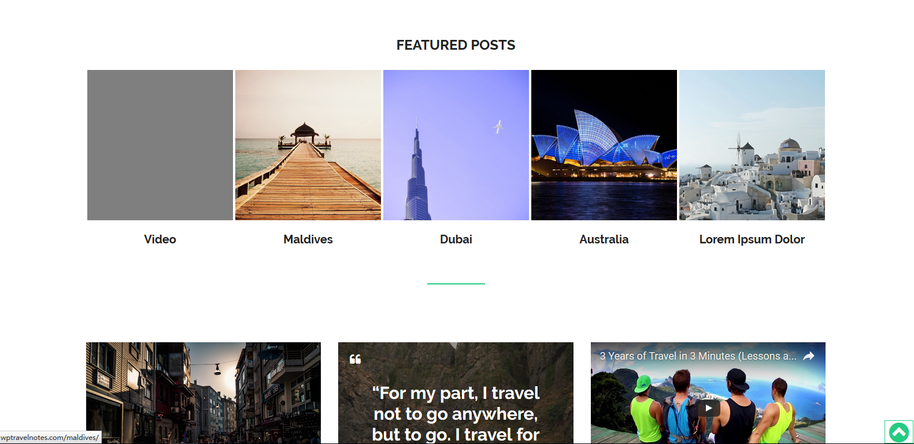Viewport: 914px width, 444px height.
Task: Click the quotation mark icon on quote post
Action: (355, 359)
